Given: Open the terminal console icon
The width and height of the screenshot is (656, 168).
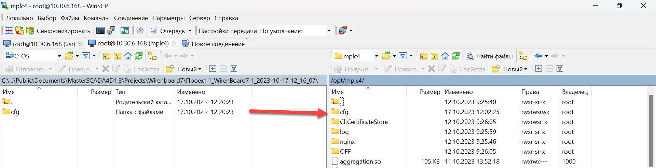Looking at the screenshot, I should pyautogui.click(x=100, y=31).
